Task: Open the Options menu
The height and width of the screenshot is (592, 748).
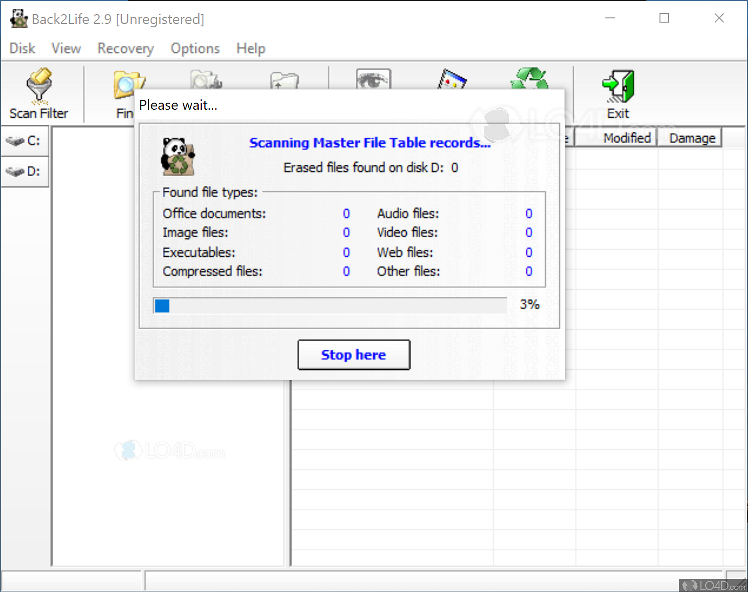Action: tap(195, 48)
